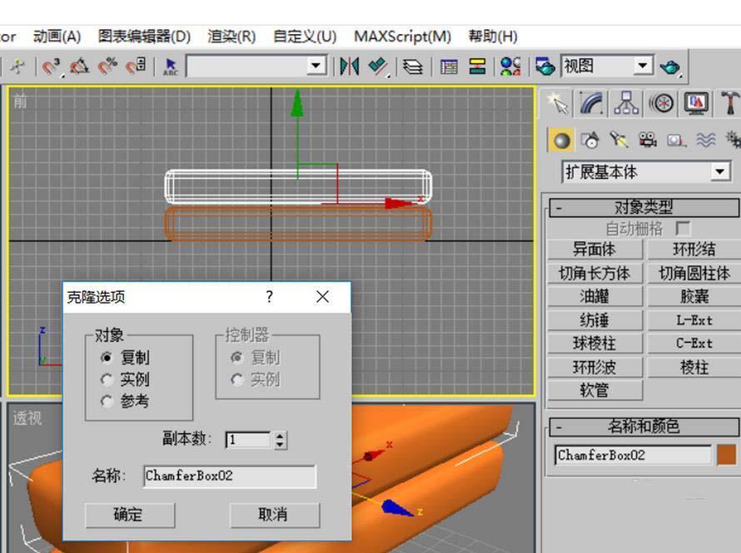
Task: Open the Align tool
Action: (378, 66)
